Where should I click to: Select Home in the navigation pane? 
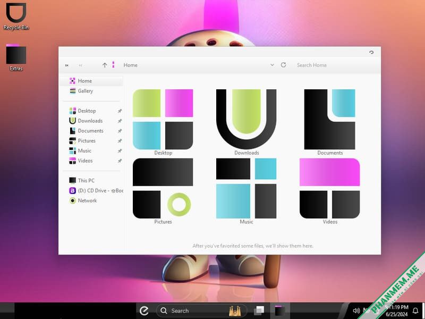[x=91, y=81]
